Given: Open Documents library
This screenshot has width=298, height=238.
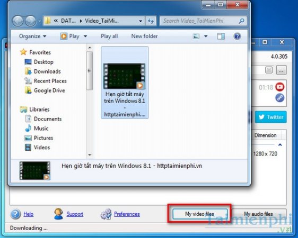Looking at the screenshot, I should (x=48, y=119).
